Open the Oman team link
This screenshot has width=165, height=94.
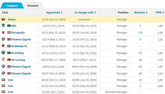[12, 20]
